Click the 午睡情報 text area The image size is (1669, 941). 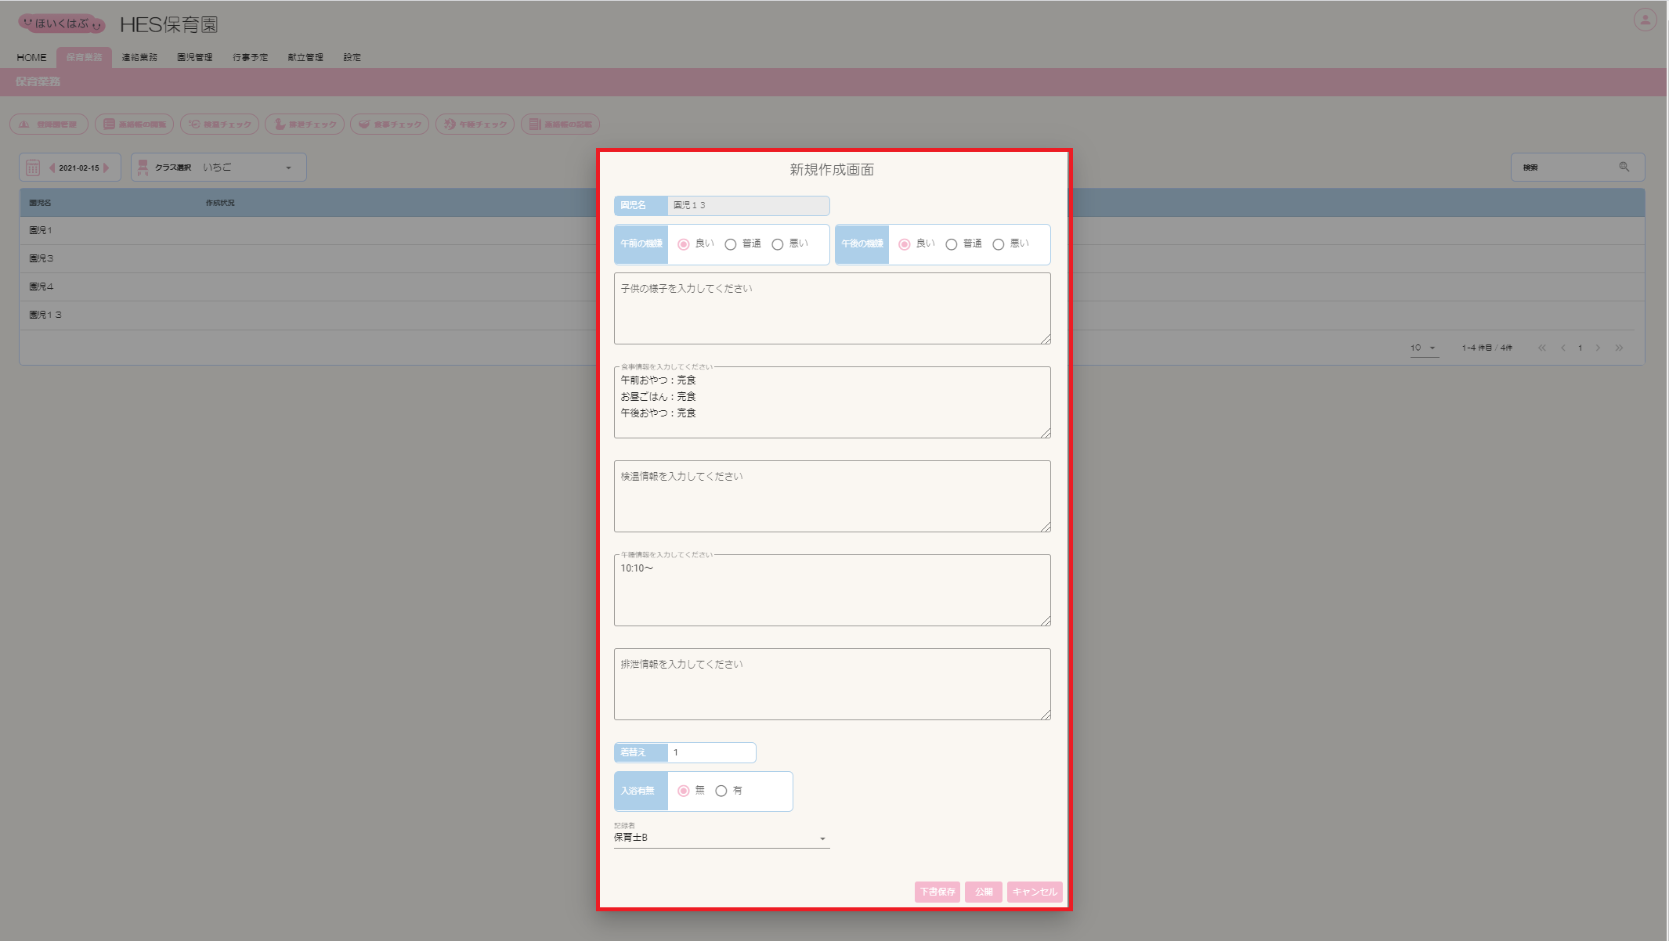[x=832, y=590]
